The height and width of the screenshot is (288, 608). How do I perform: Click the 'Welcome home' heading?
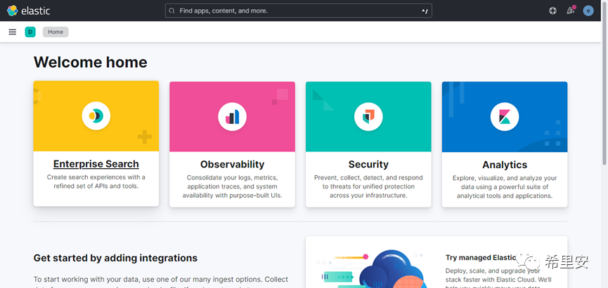(91, 62)
